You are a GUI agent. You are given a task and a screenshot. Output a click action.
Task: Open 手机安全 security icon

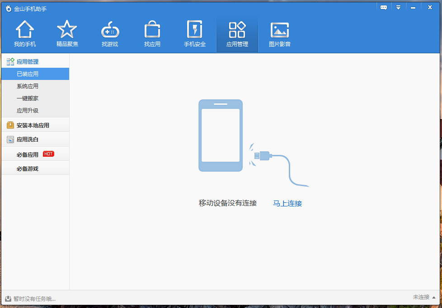tap(195, 30)
